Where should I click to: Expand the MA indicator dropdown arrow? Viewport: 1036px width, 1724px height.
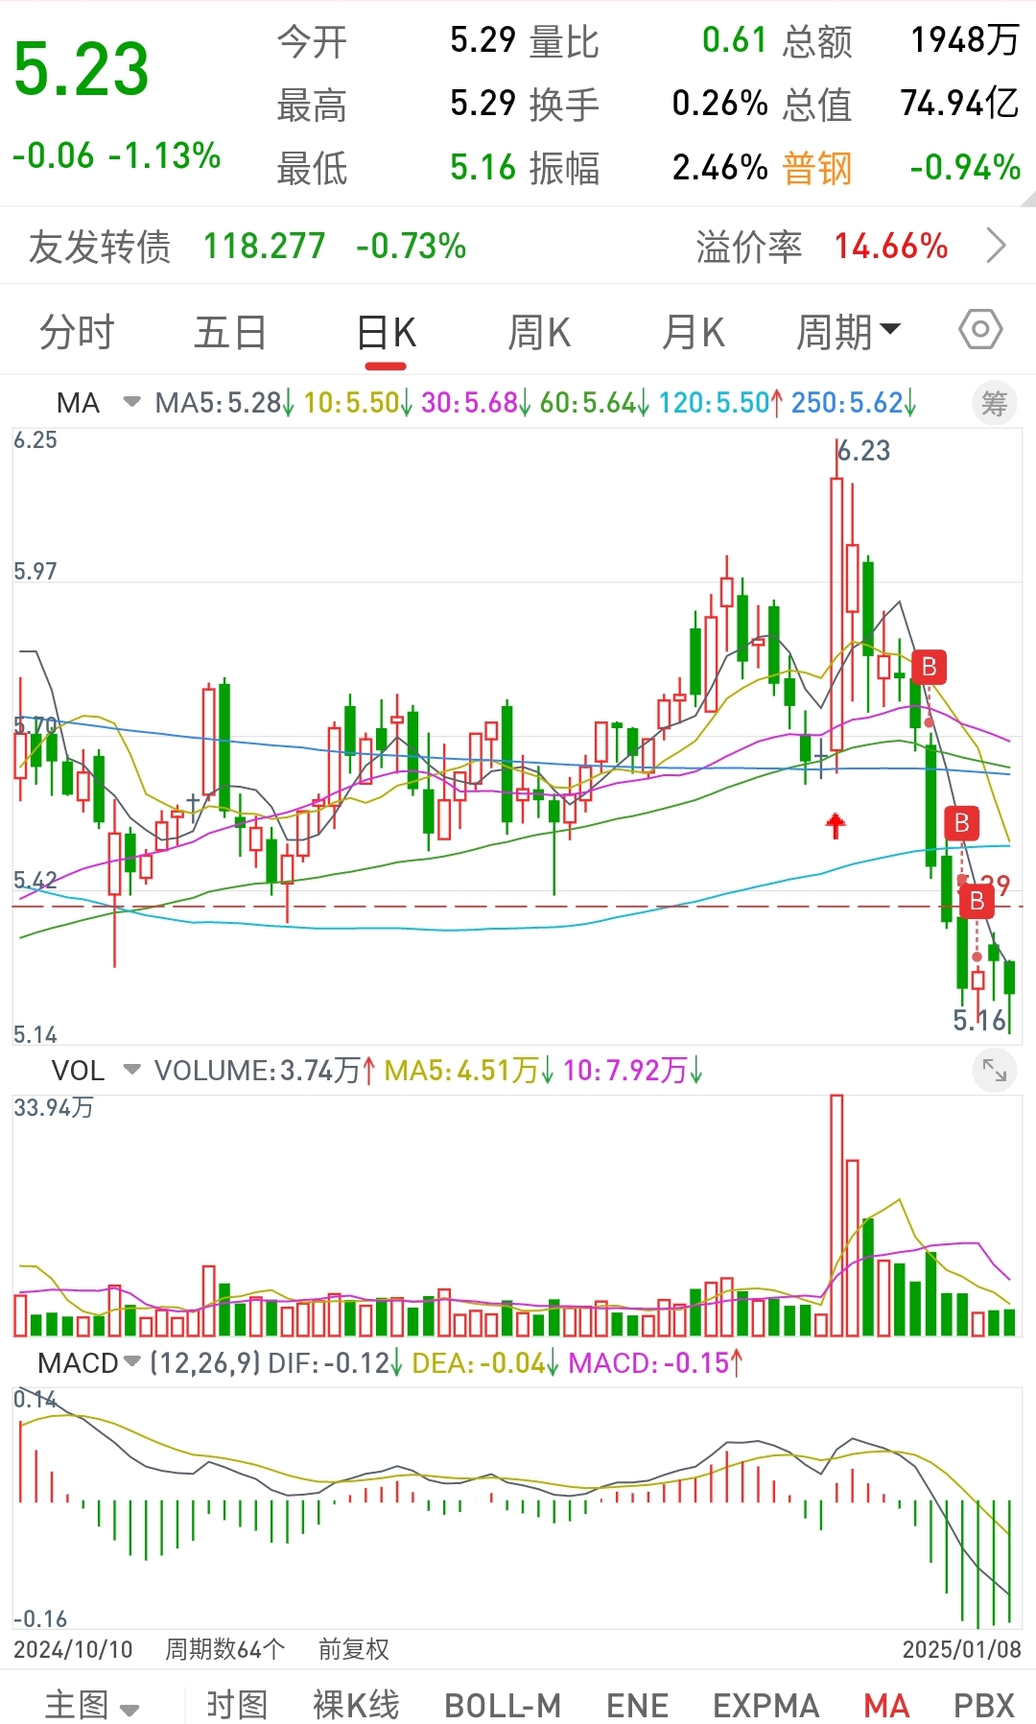132,402
